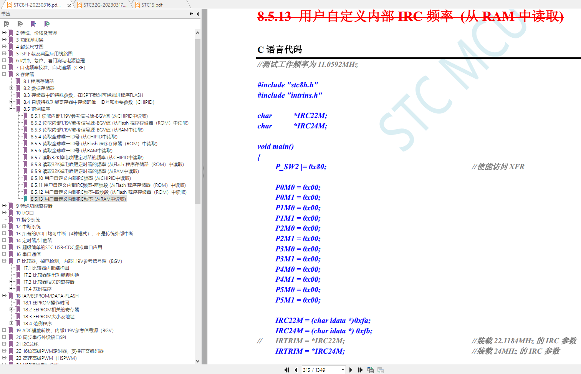Click the bookmarks scrollbar up arrow
This screenshot has height=374, width=581.
click(x=197, y=33)
